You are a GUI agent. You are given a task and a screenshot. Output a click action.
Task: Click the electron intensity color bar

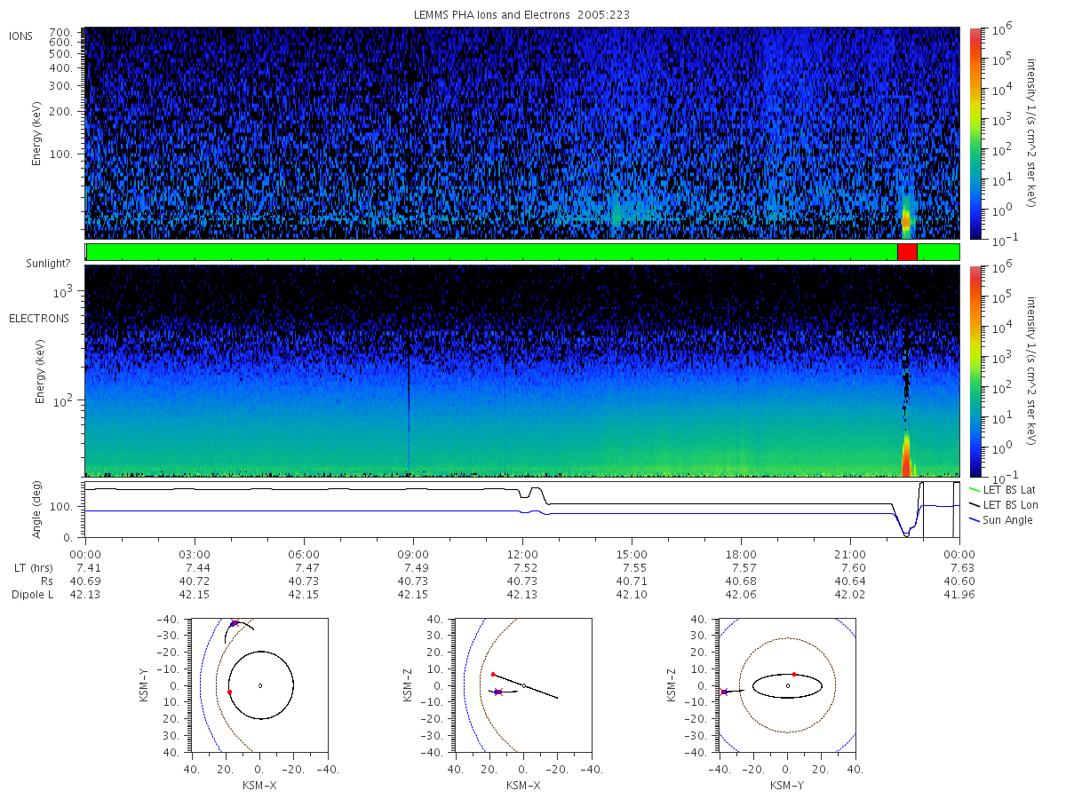(x=975, y=370)
